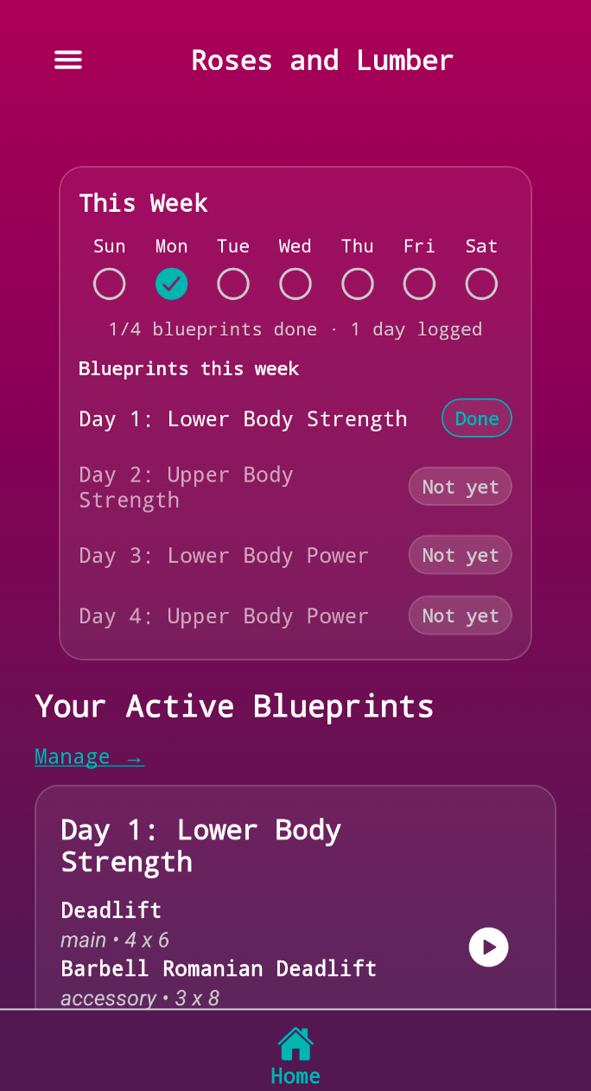Open the hamburger menu
The height and width of the screenshot is (1091, 591).
coord(68,60)
